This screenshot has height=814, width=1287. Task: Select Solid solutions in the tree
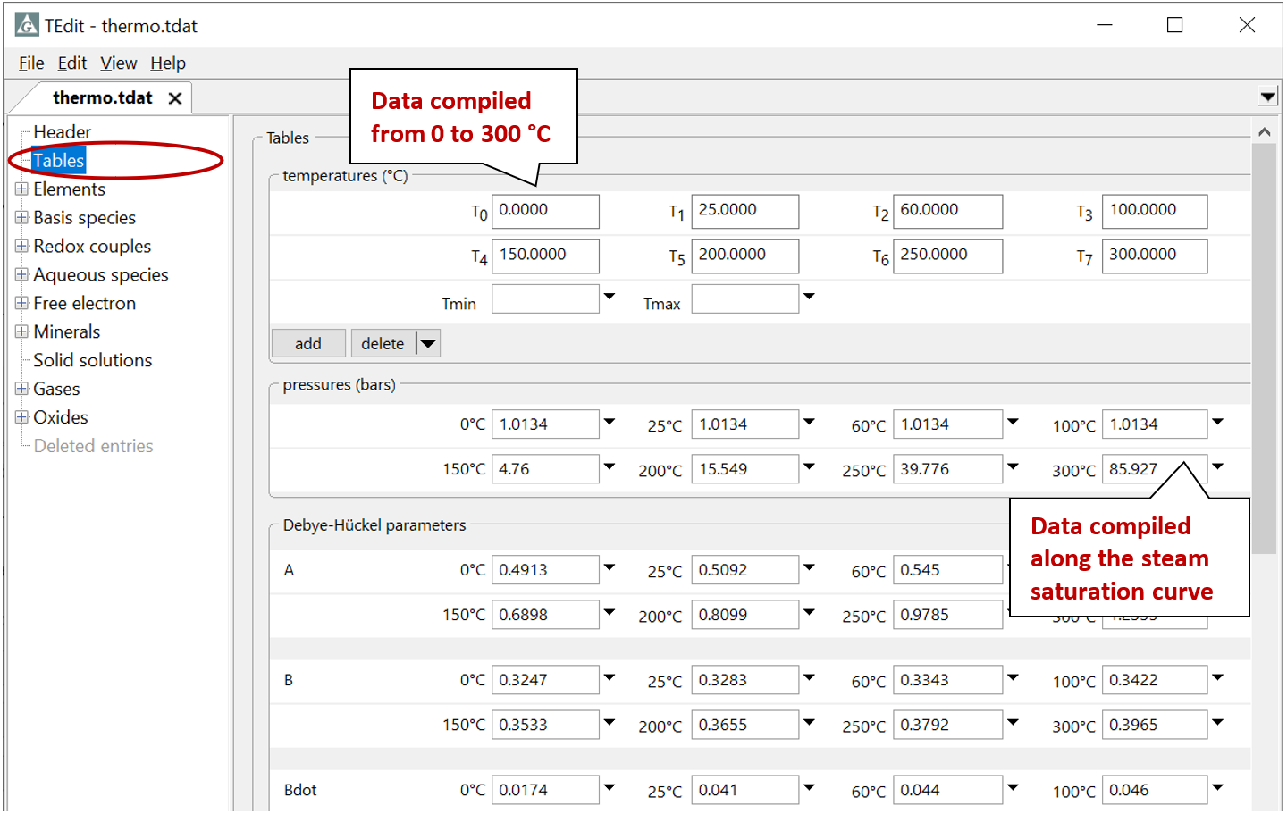tap(93, 360)
